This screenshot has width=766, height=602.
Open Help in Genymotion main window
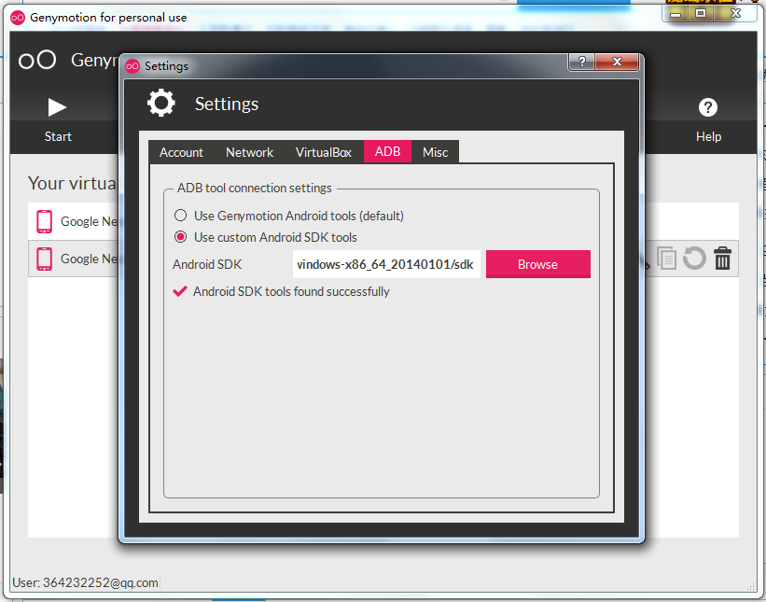click(x=708, y=119)
